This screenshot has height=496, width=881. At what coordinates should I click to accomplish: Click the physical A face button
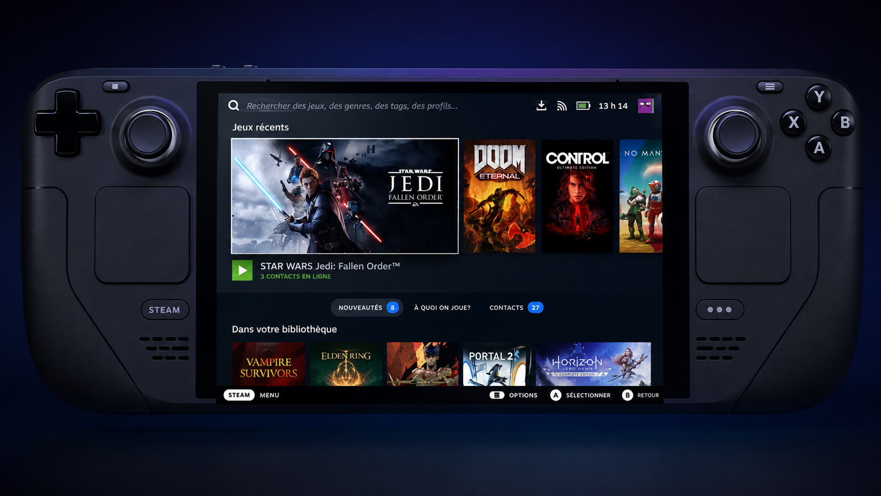tap(819, 148)
